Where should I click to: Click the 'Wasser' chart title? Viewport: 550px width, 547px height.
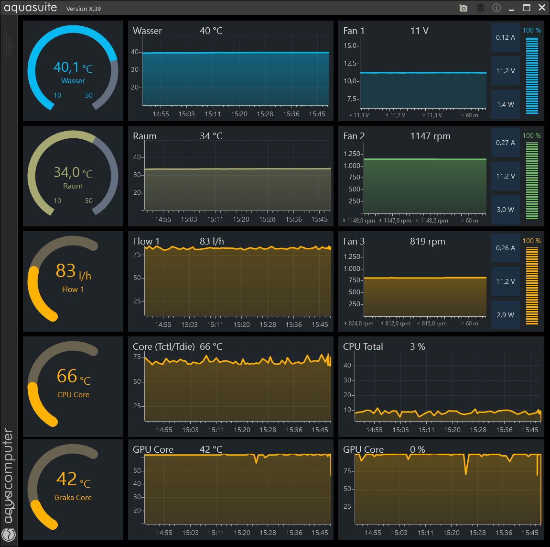click(x=147, y=31)
